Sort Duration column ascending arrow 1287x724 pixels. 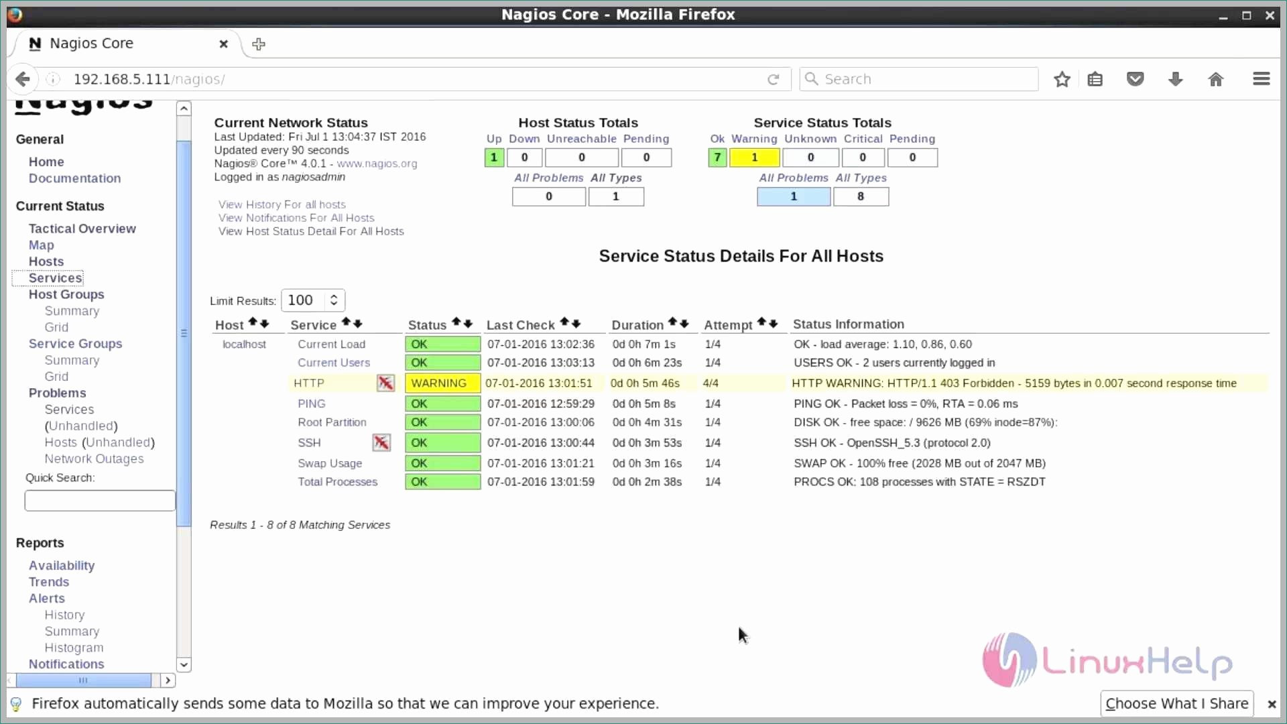tap(672, 322)
